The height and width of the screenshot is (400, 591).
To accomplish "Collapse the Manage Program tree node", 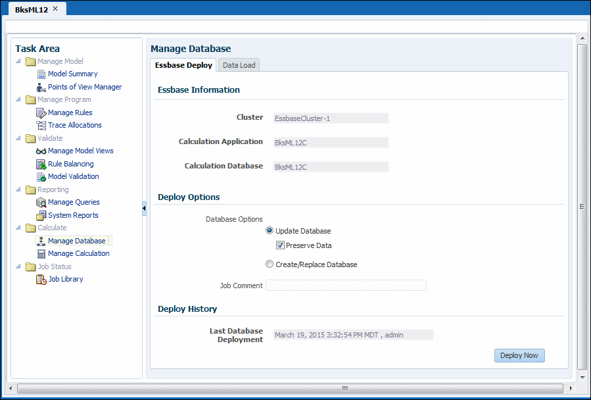I will 18,99.
